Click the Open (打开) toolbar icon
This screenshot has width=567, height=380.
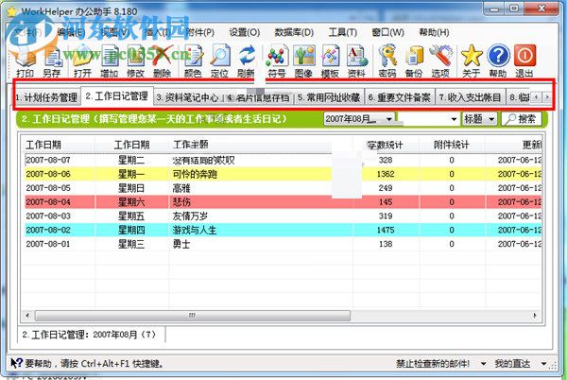click(x=82, y=61)
